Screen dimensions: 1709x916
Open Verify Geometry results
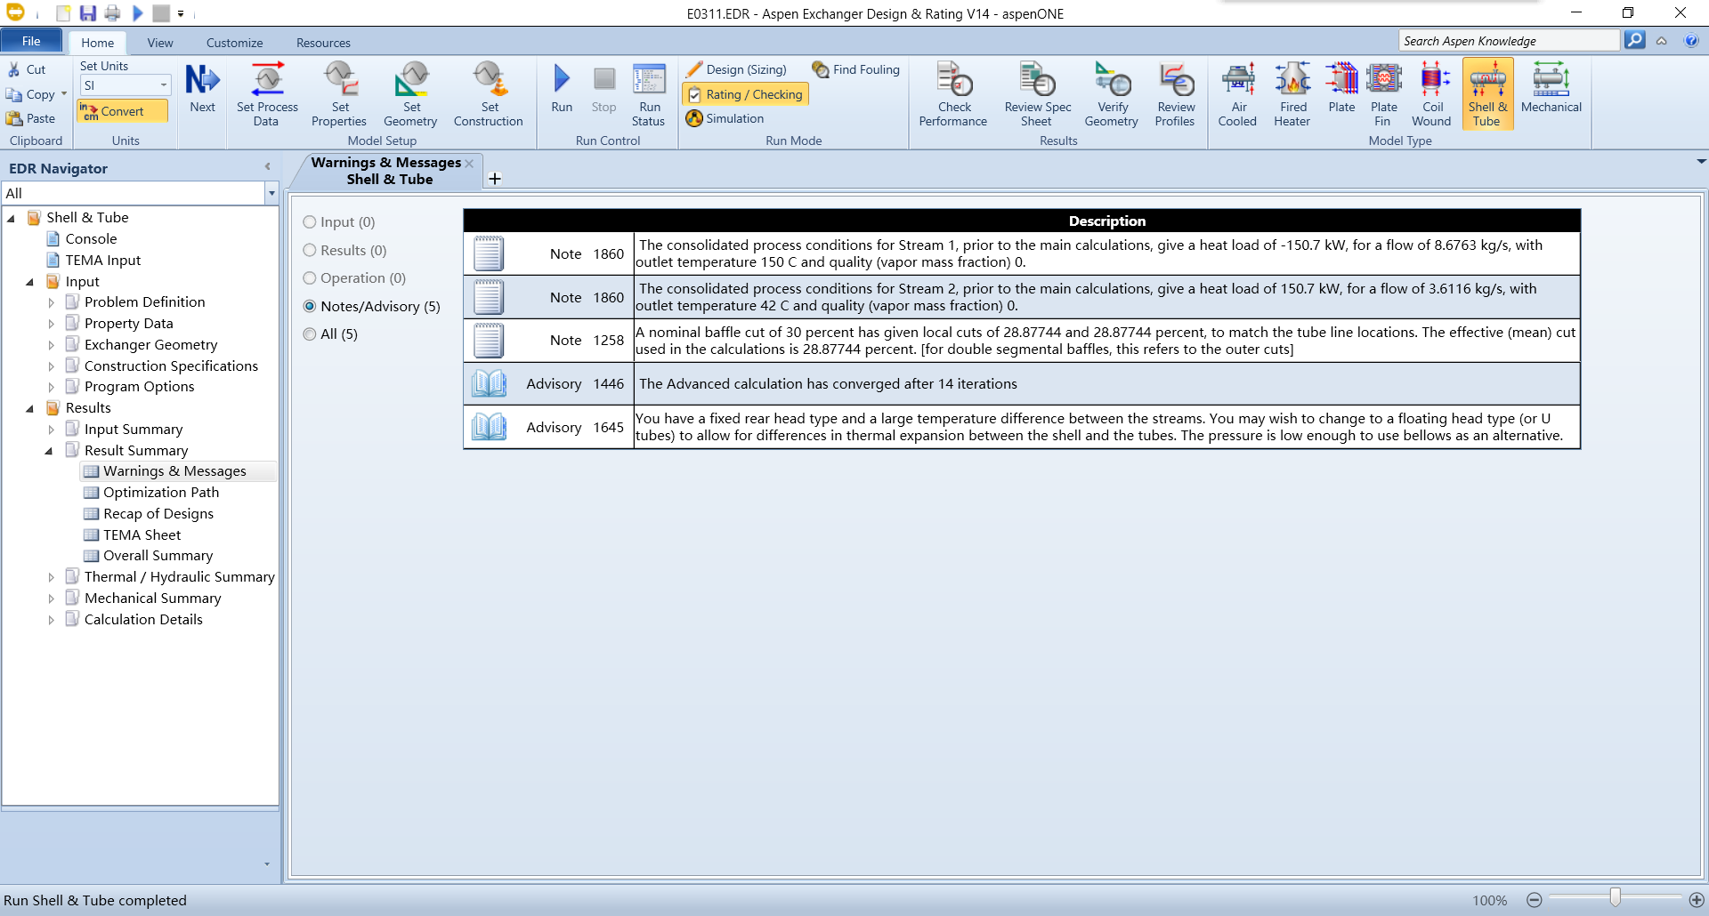click(x=1112, y=94)
